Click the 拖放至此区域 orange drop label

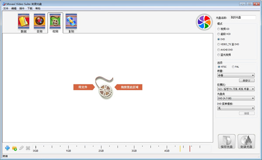128,87
